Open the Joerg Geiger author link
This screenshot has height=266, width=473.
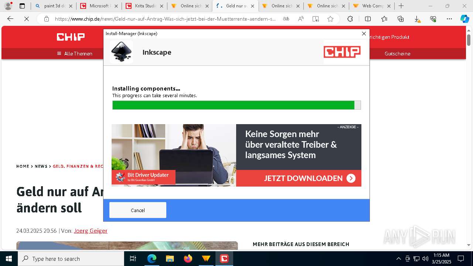click(91, 231)
